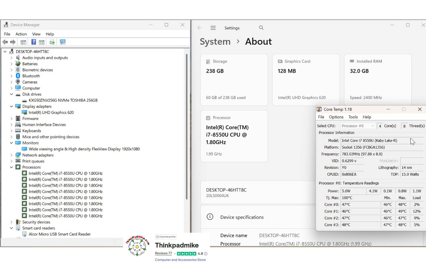Click Update device driver toolbar icon
This screenshot has height=267, width=426.
(x=52, y=42)
